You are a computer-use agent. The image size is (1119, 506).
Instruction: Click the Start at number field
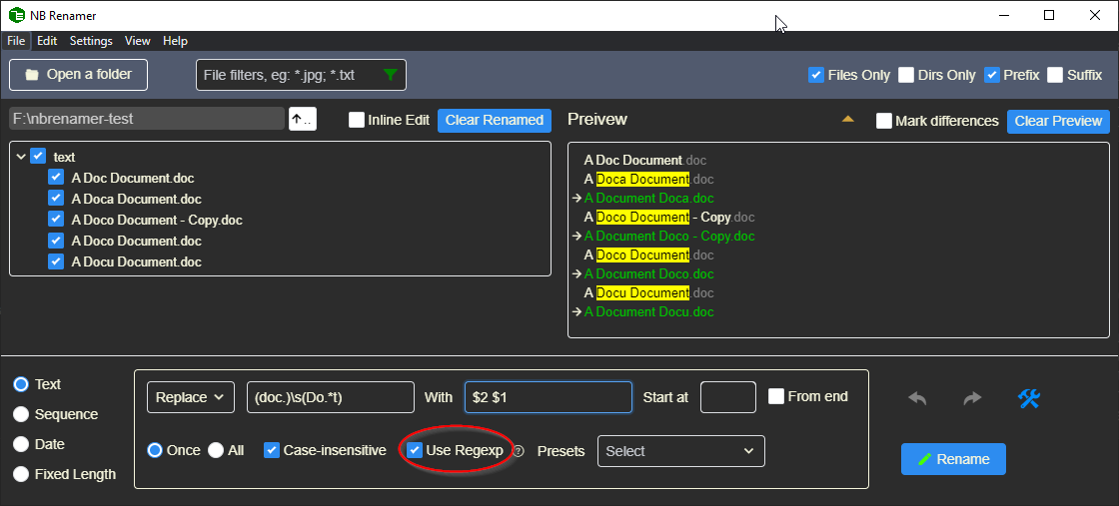coord(728,397)
